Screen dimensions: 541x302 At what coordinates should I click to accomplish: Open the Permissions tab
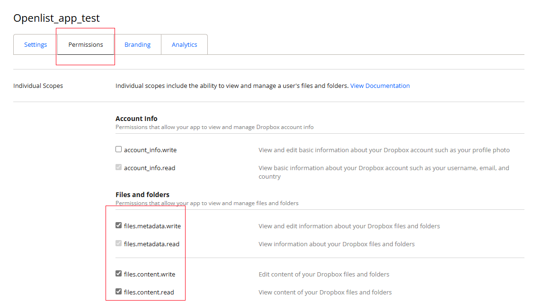(85, 44)
